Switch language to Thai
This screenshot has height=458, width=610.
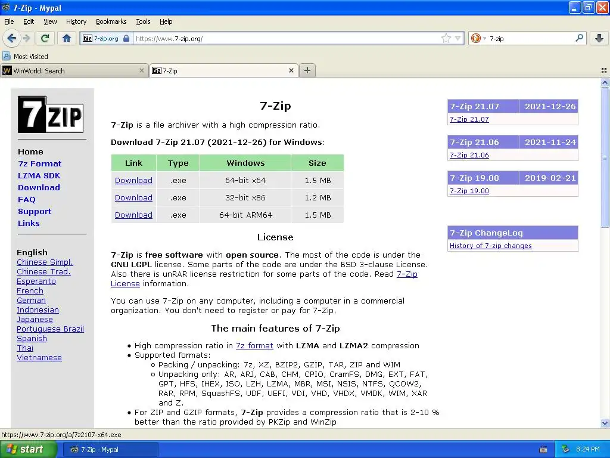[x=25, y=348]
